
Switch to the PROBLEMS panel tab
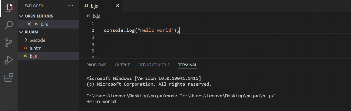[96, 65]
